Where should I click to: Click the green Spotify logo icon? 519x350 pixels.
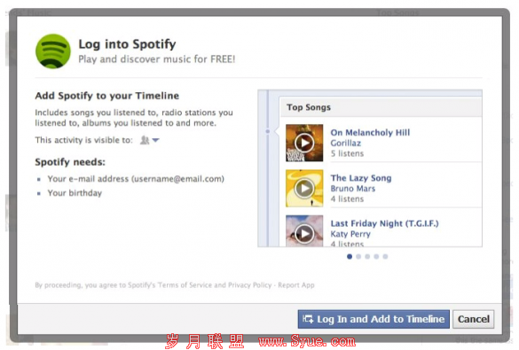pos(53,51)
